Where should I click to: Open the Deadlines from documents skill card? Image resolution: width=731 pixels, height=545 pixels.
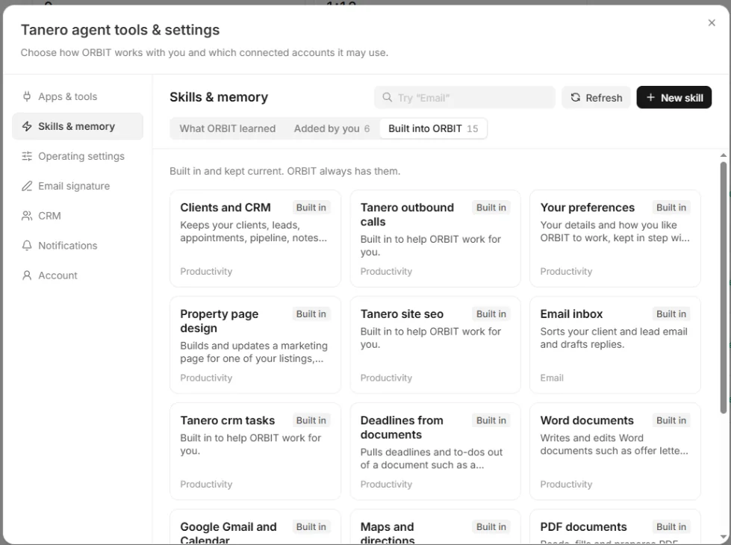point(435,451)
